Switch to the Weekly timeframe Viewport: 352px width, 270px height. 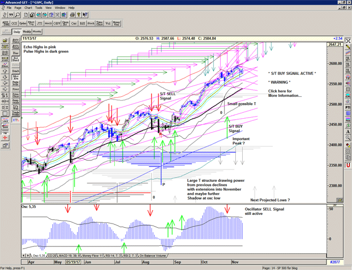[x=26, y=32]
